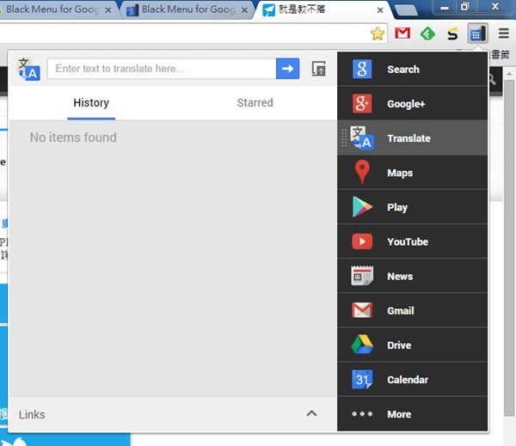Viewport: 516px width, 446px height.
Task: Switch to the Starred tab
Action: pos(255,103)
